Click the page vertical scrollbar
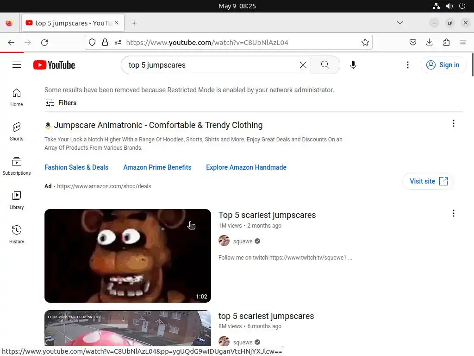 pos(472,65)
